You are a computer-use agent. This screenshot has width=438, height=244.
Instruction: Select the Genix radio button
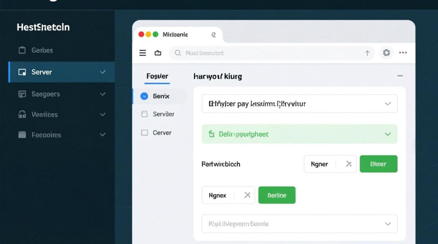(143, 96)
